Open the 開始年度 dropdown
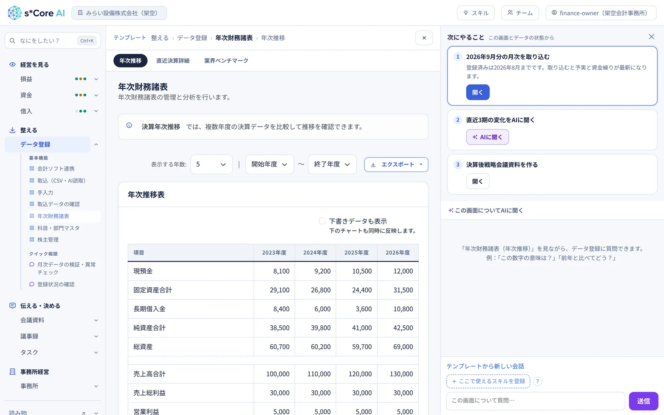664x415 pixels. coord(270,165)
